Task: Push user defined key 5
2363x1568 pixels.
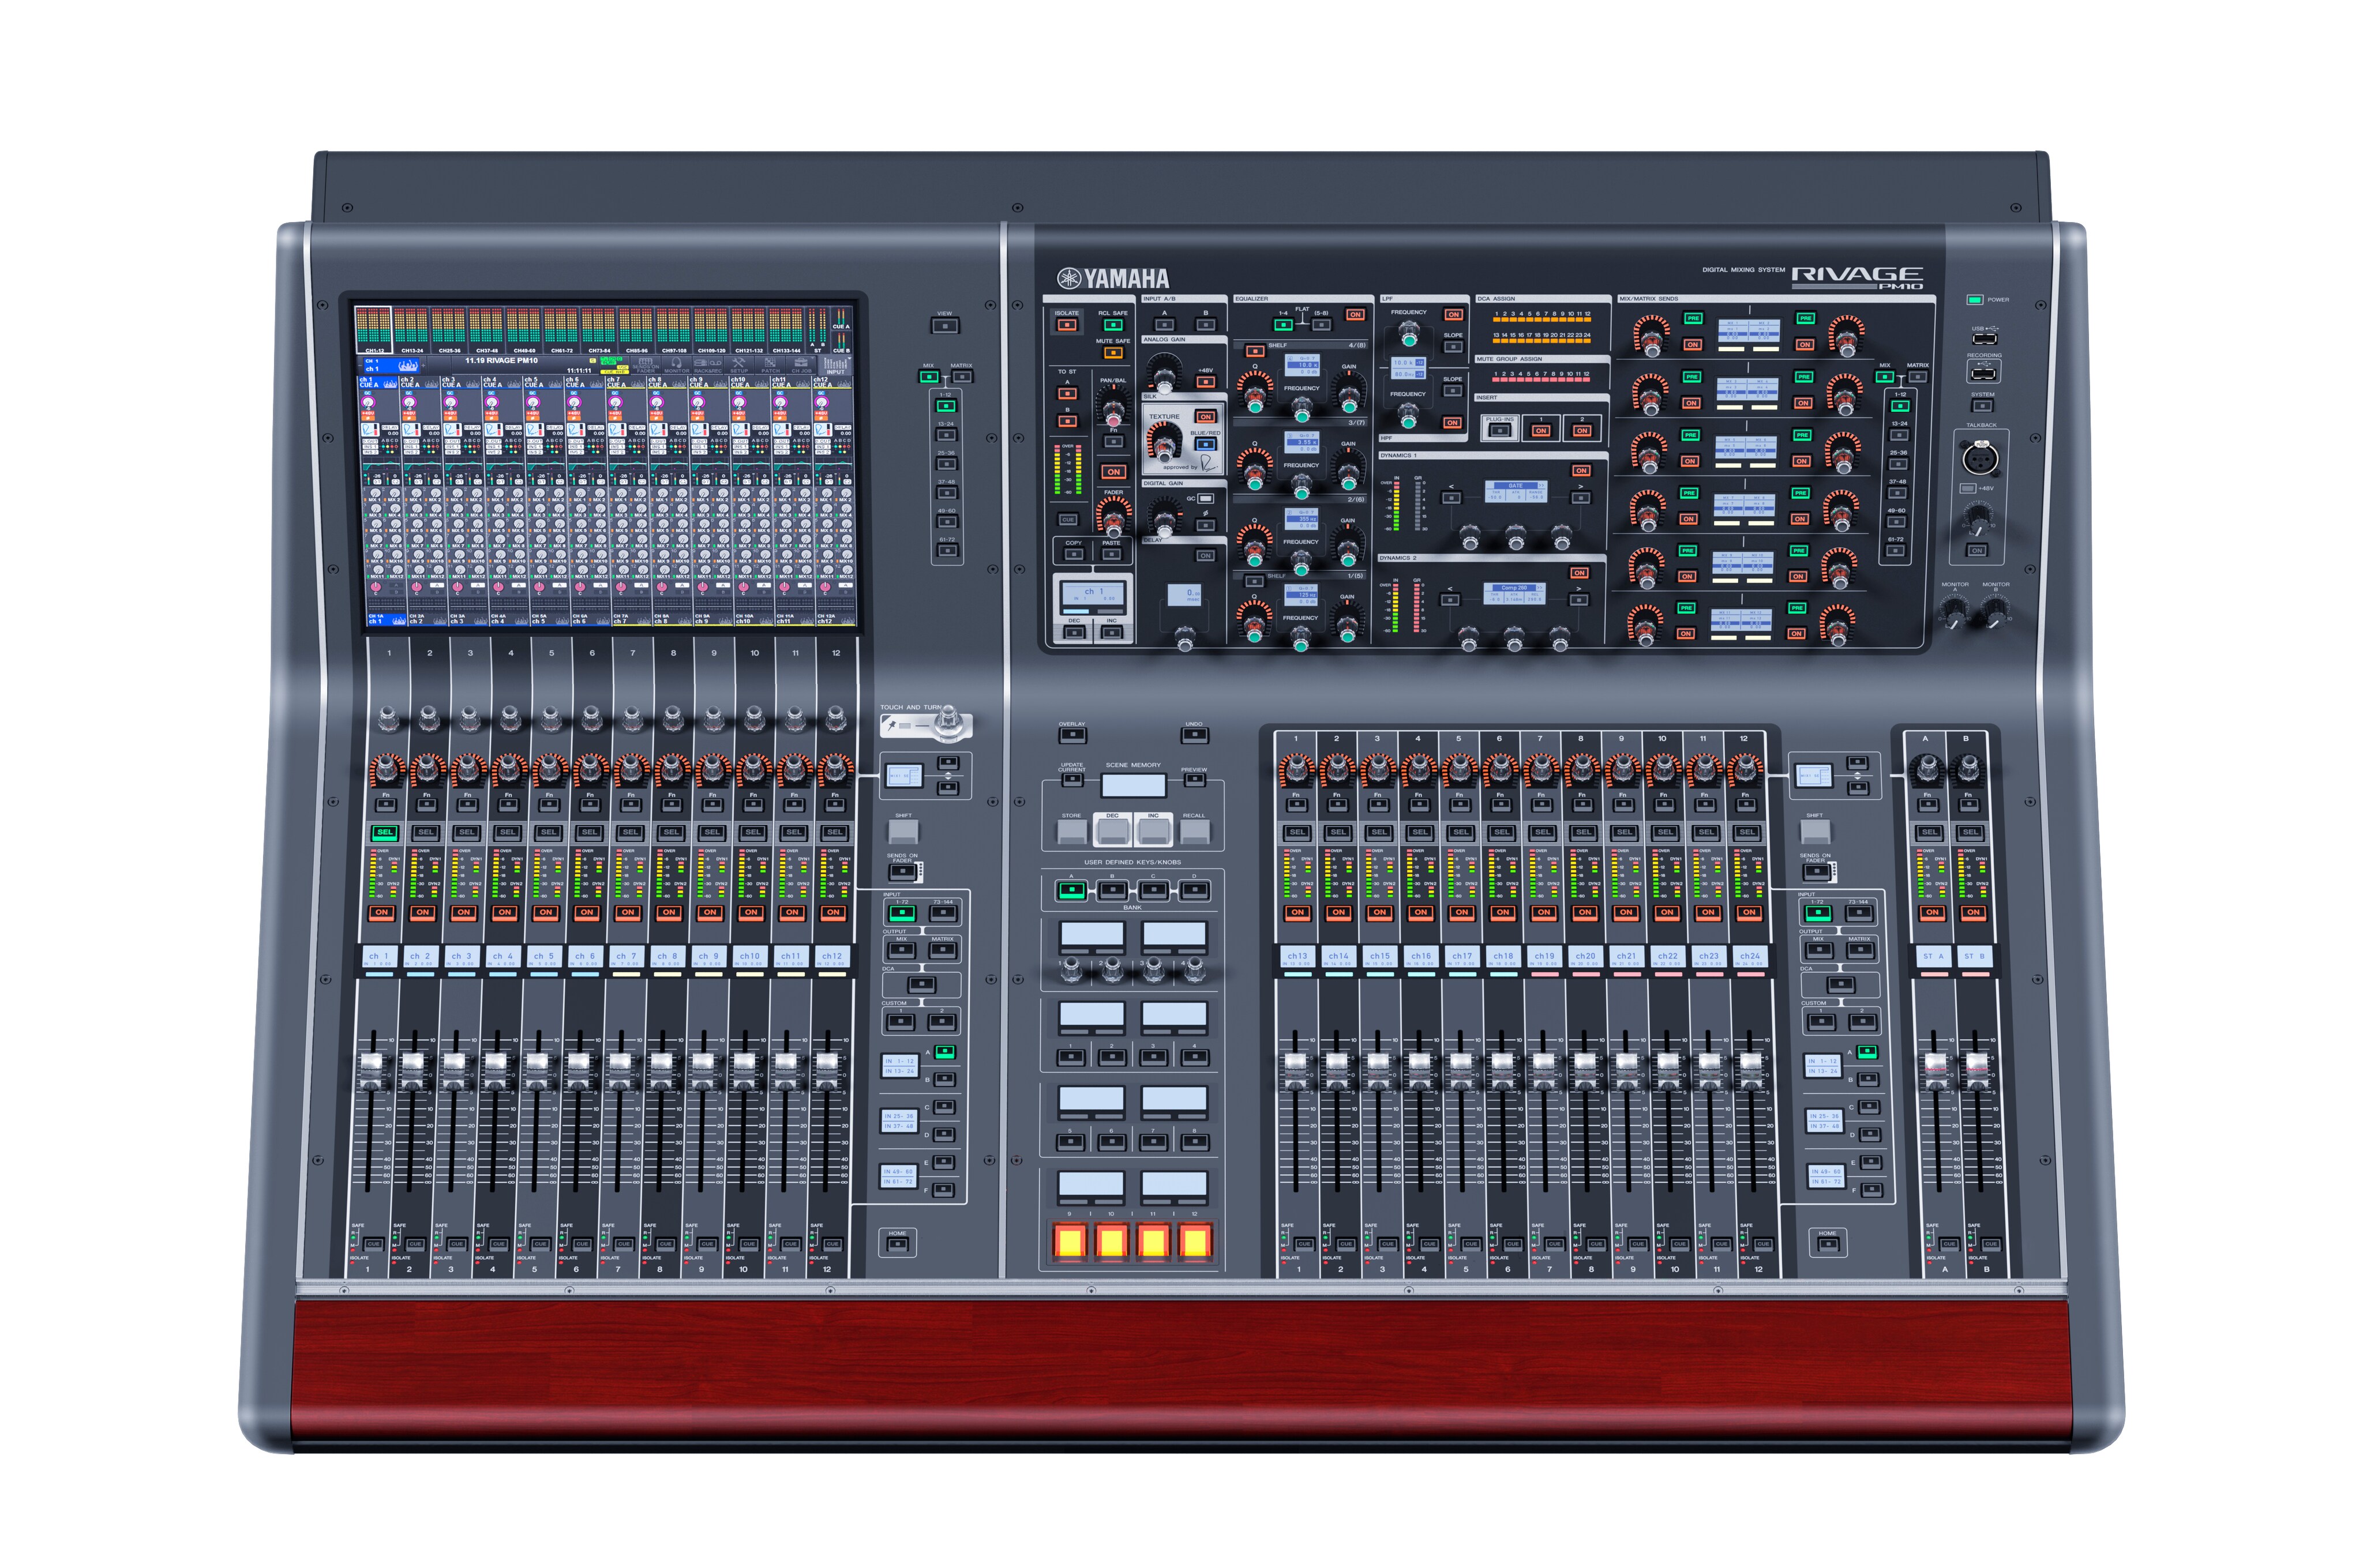Action: [x=1071, y=1143]
